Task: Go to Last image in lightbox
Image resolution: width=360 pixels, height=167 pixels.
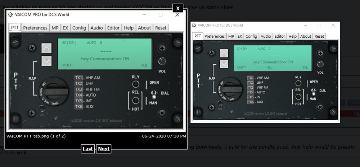Action: pos(88,149)
